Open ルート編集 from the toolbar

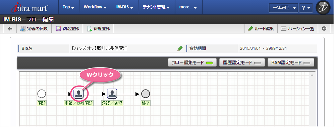click(x=261, y=29)
